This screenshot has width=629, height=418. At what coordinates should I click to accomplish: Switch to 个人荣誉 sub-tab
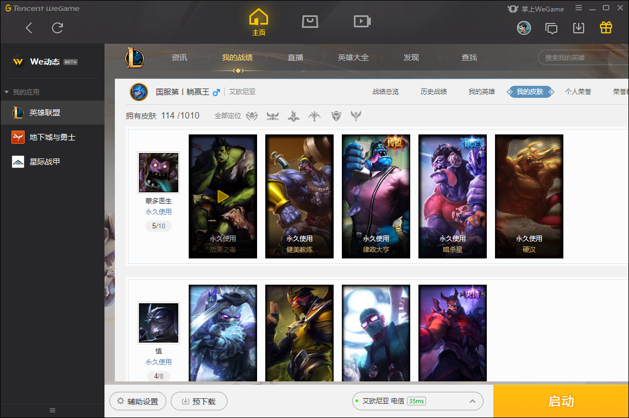tap(578, 92)
